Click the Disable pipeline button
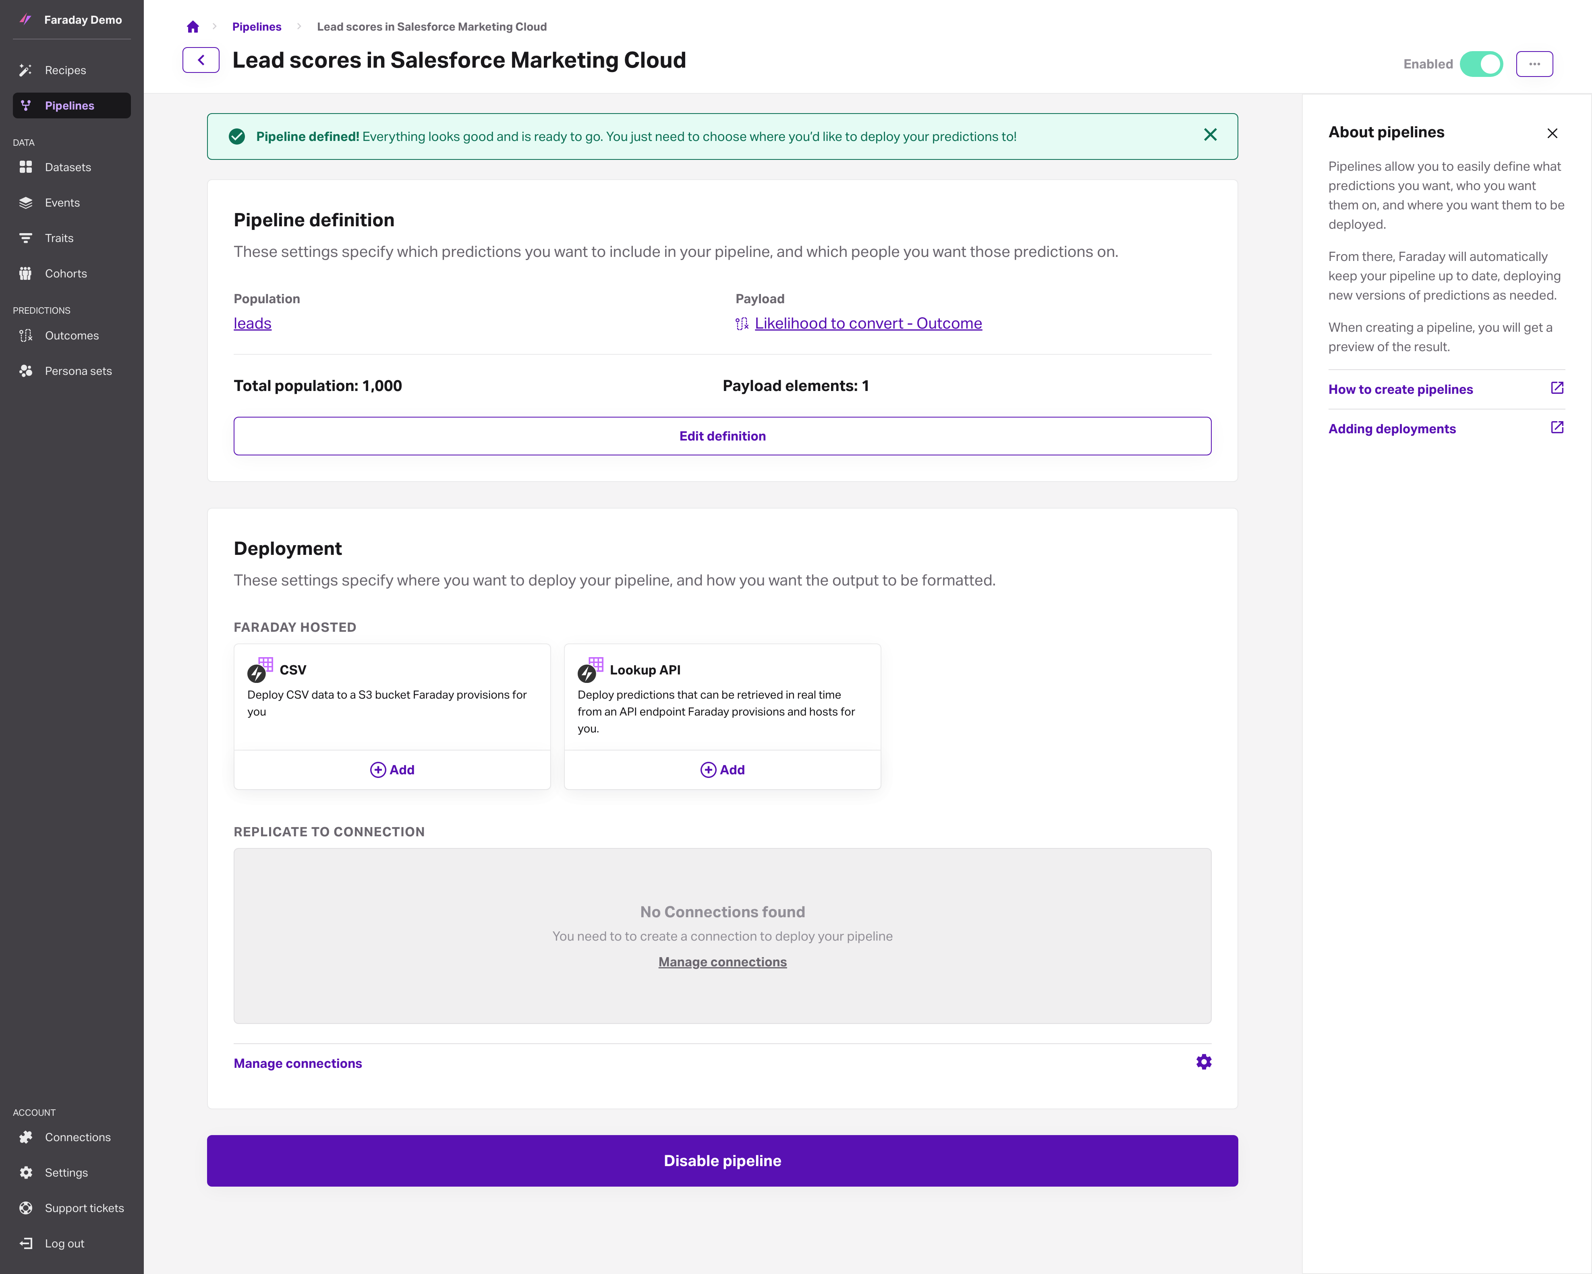1592x1274 pixels. coord(722,1161)
